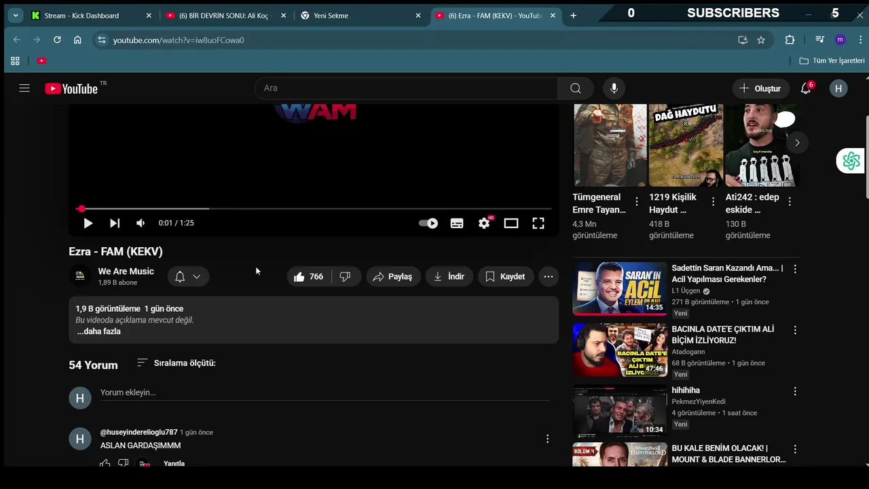869x489 pixels.
Task: Open the Sıralama ölçütü sort menu
Action: point(176,363)
